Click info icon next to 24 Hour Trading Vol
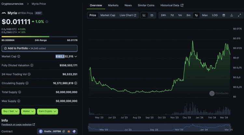This screenshot has height=135, width=244. pyautogui.click(x=29, y=74)
